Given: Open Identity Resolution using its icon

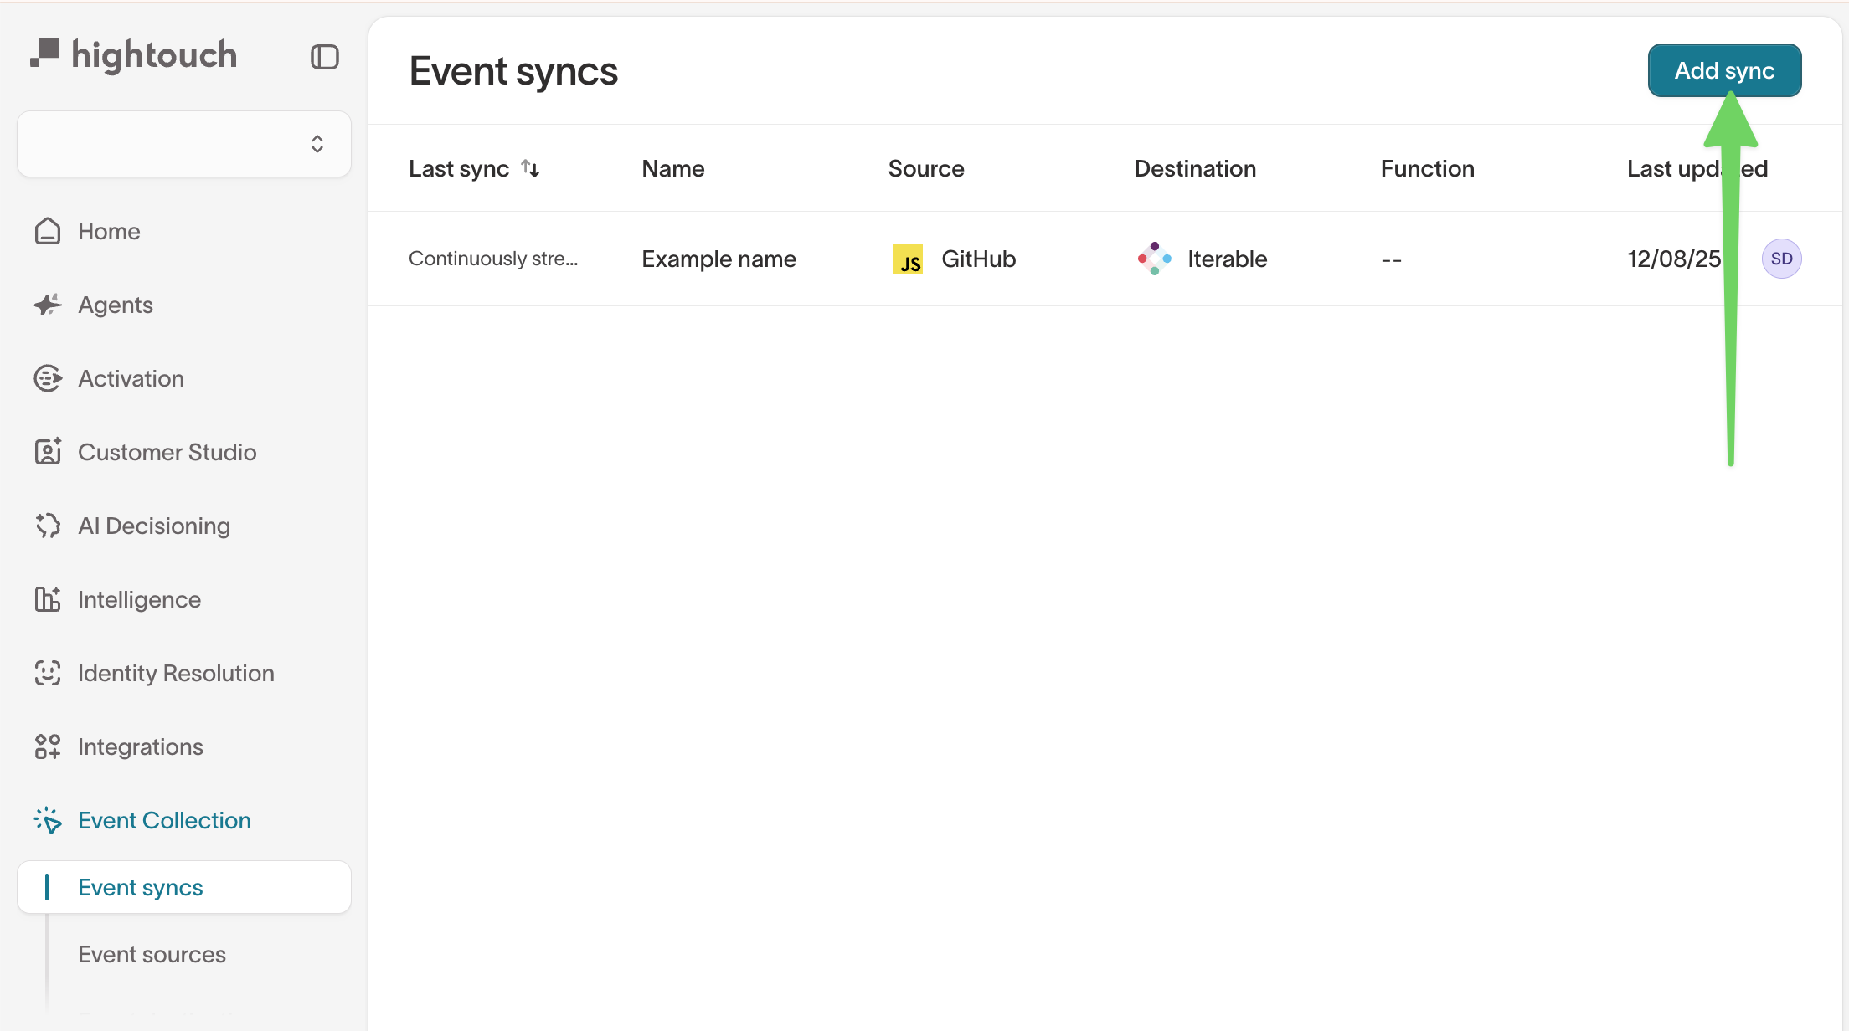Looking at the screenshot, I should pos(48,673).
